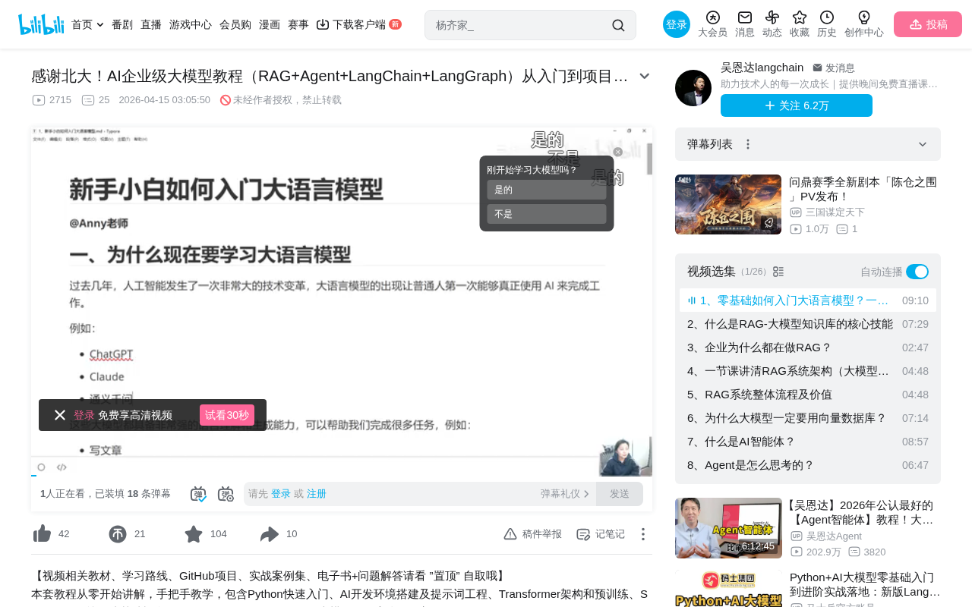Give a coin to the video
This screenshot has height=607, width=972.
click(118, 534)
